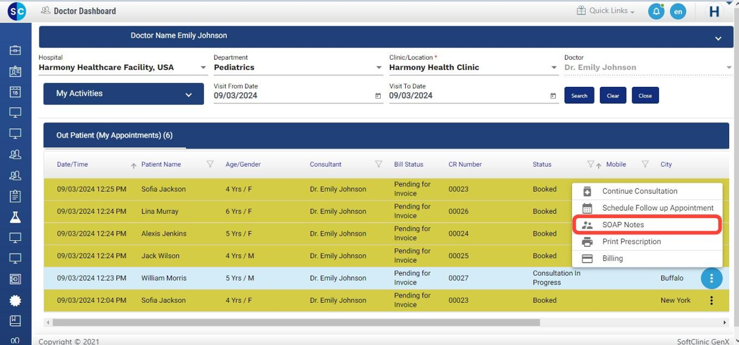Image resolution: width=739 pixels, height=345 pixels.
Task: Choose Print Prescription menu option
Action: pyautogui.click(x=631, y=242)
